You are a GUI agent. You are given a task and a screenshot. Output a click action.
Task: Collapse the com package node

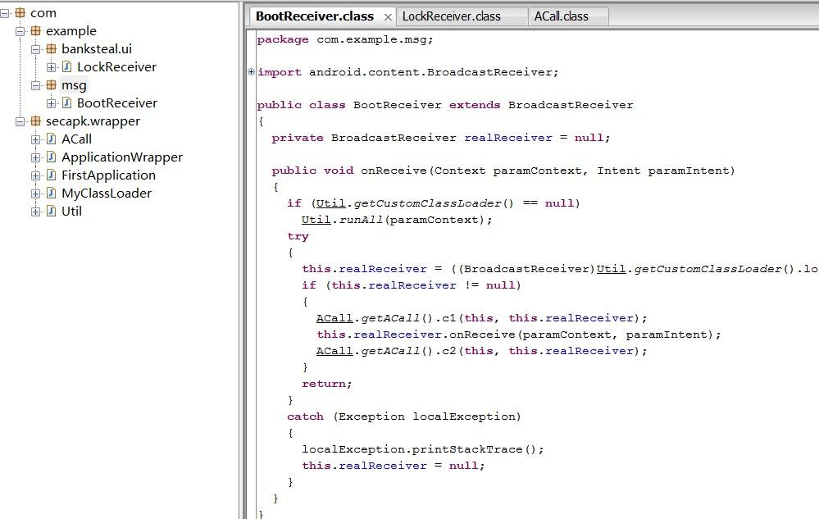point(5,13)
